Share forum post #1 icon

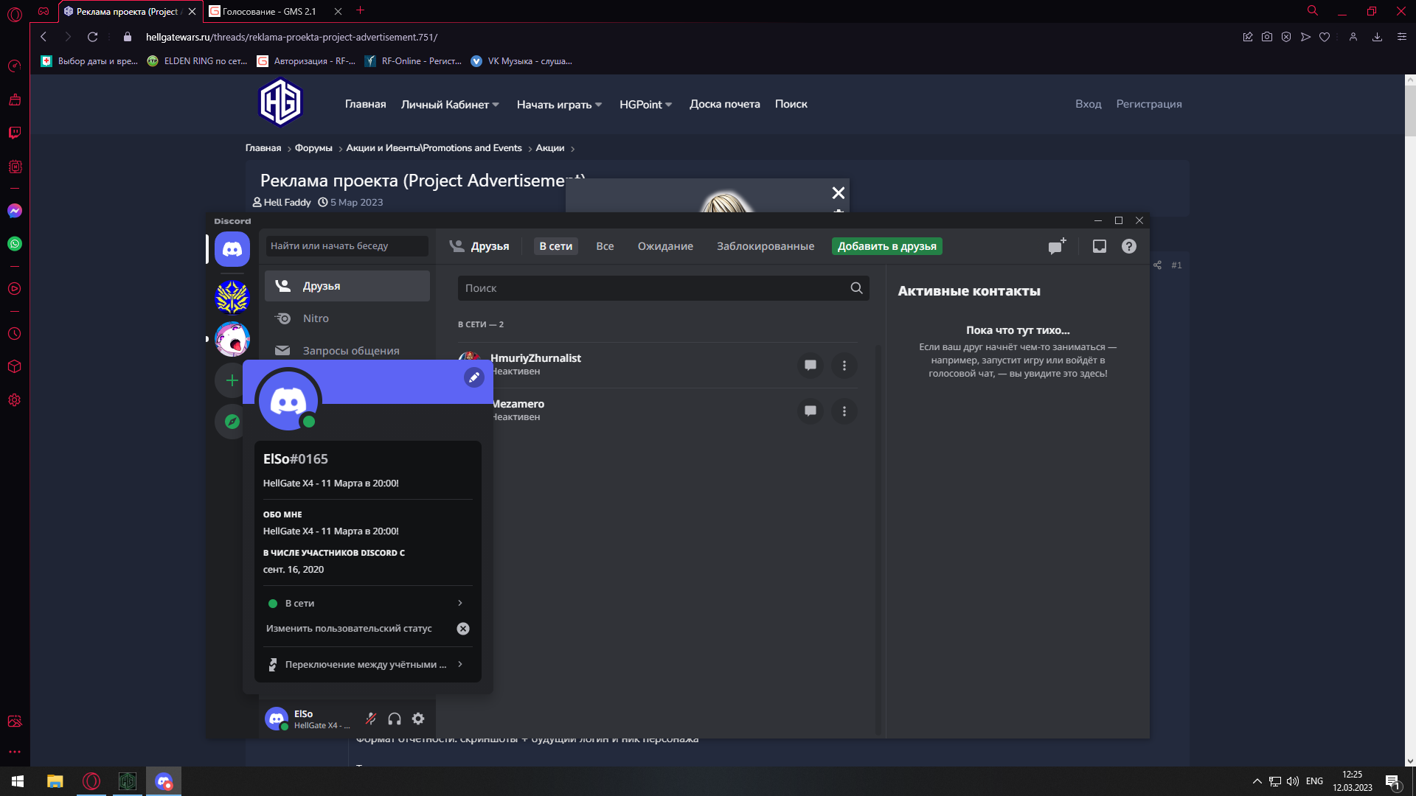[1157, 265]
